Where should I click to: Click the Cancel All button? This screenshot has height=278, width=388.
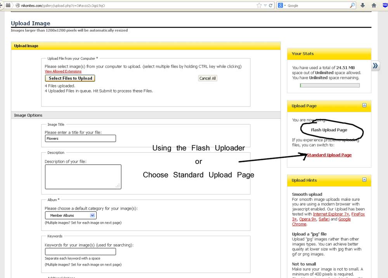coord(208,78)
